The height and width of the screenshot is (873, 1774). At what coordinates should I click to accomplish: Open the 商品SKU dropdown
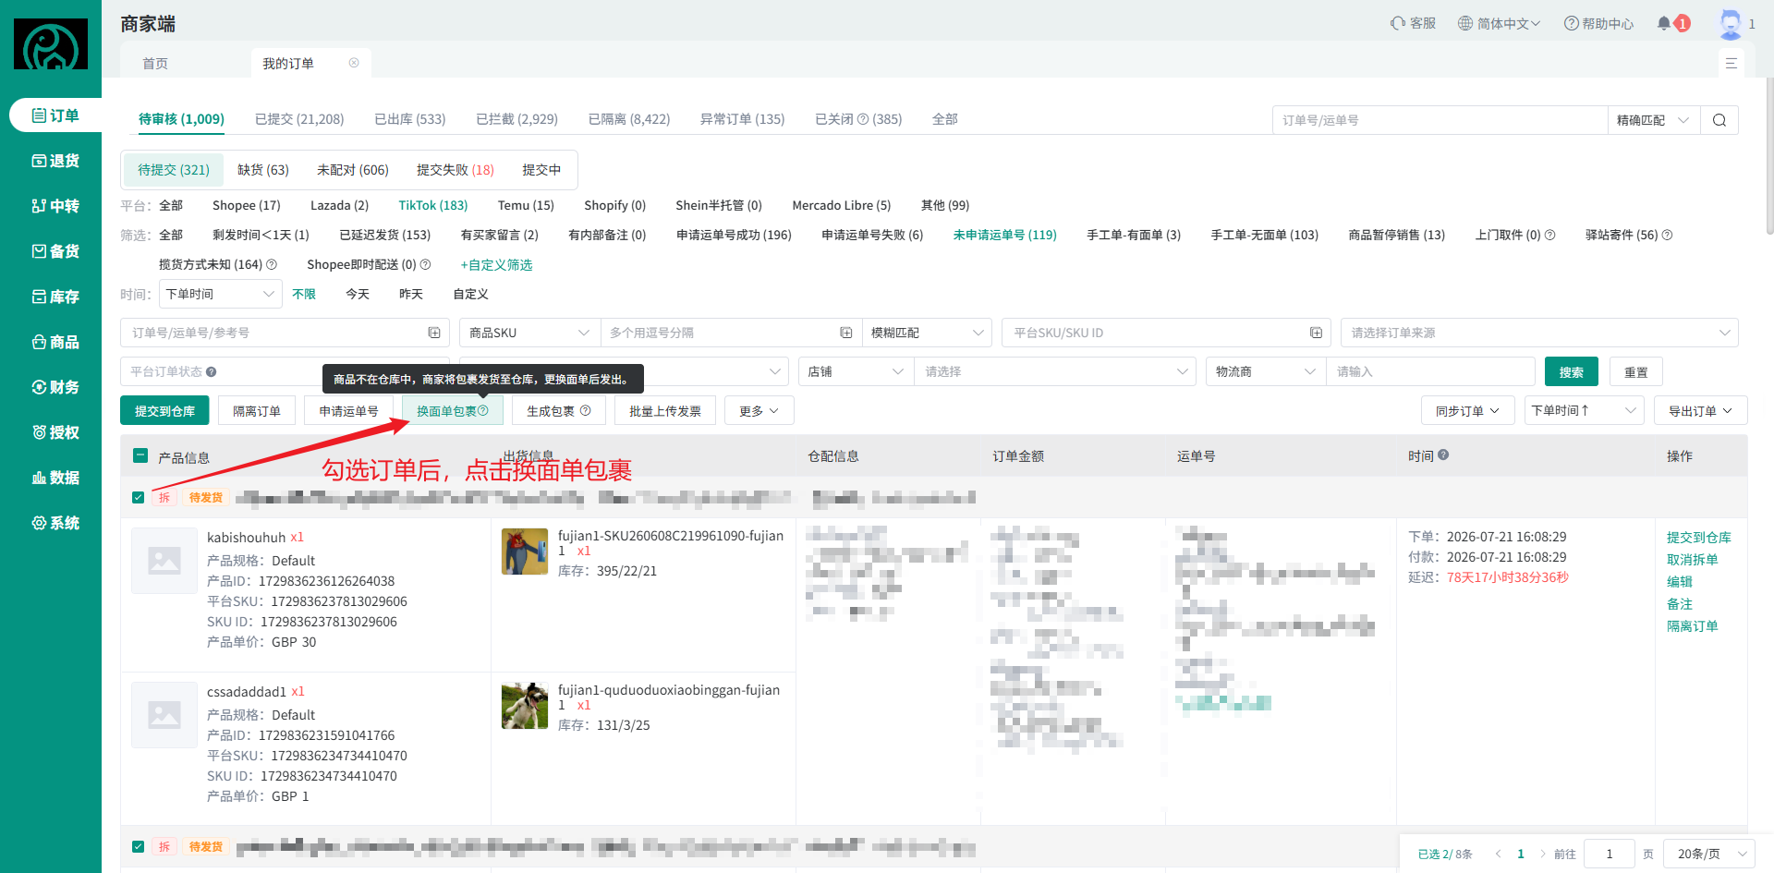(529, 333)
